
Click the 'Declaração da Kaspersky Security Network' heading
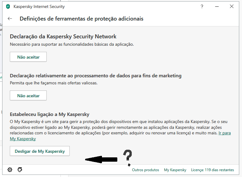(63, 37)
